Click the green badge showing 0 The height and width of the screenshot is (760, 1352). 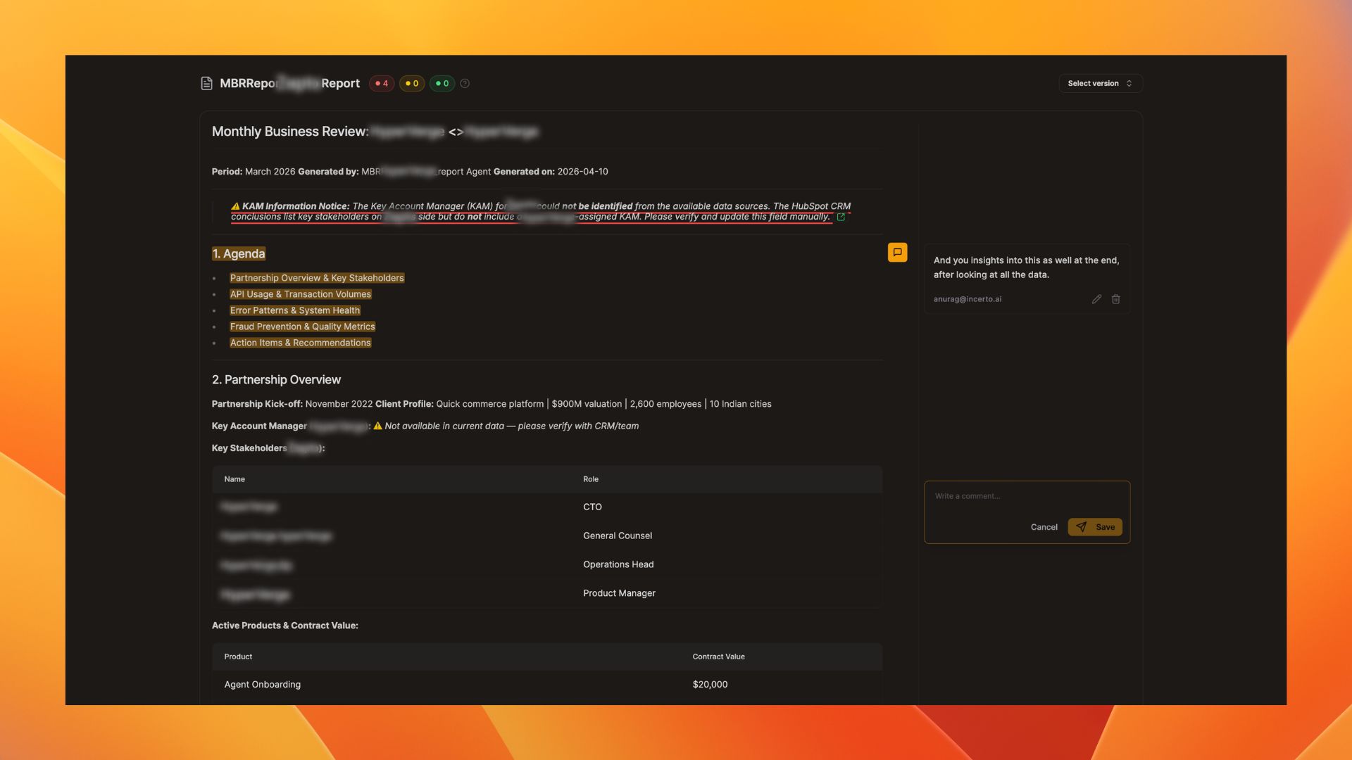[442, 84]
